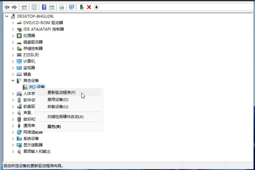Click the black down-arrow disable device icon
The image size is (255, 170).
point(96,7)
